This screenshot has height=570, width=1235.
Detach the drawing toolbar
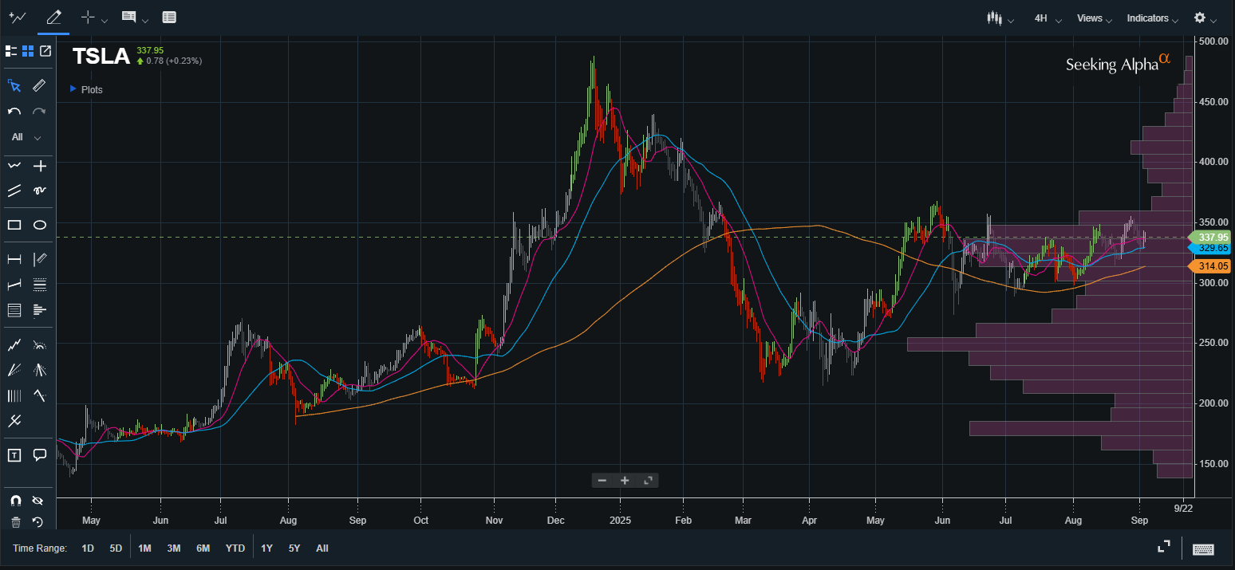(x=45, y=51)
